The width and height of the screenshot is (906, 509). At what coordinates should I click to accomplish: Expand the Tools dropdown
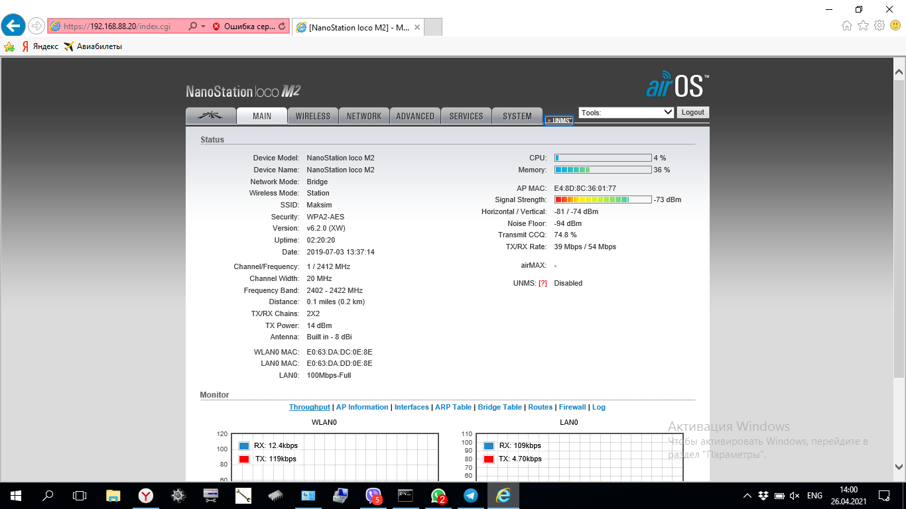pyautogui.click(x=627, y=113)
